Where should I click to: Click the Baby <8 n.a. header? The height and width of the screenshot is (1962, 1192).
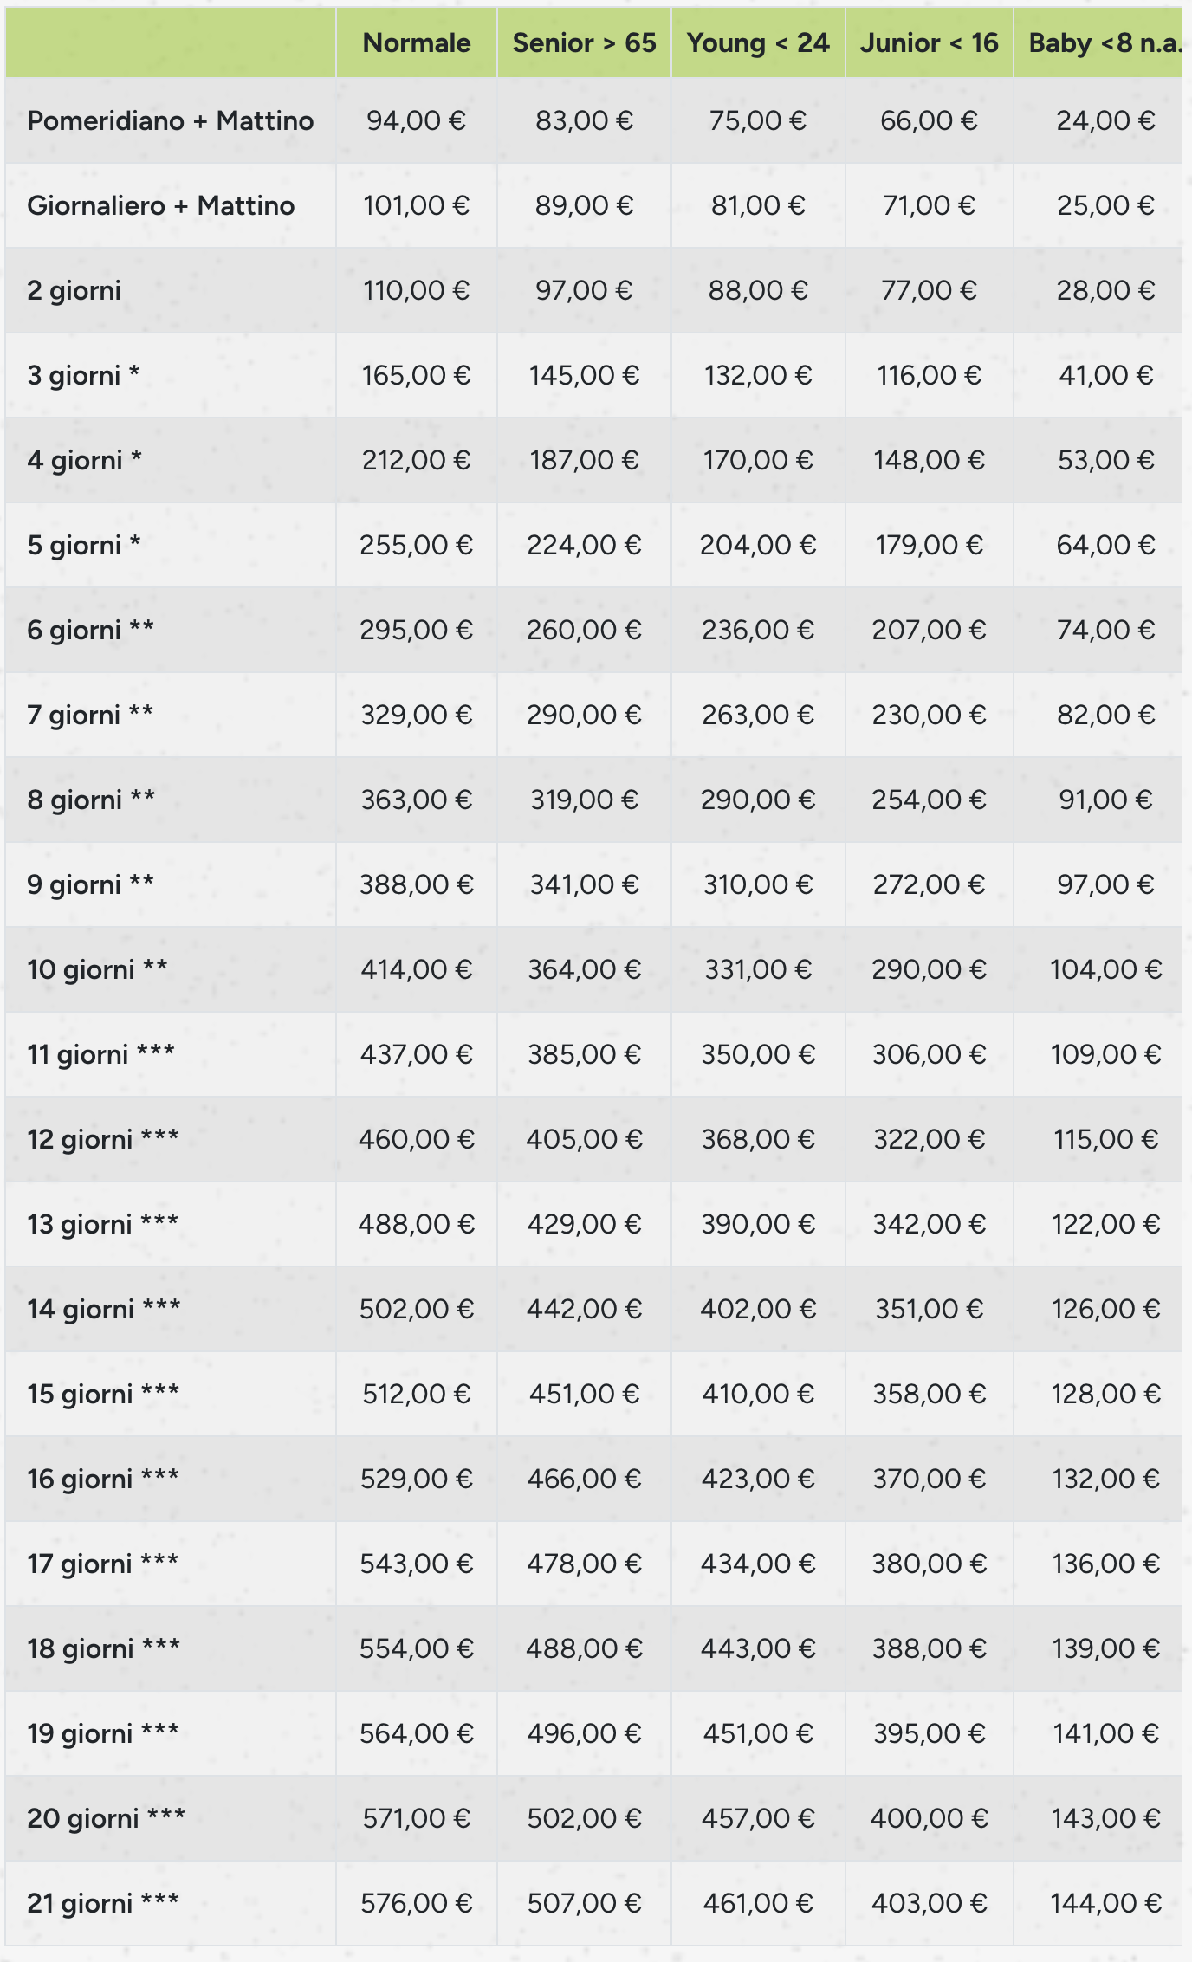[x=1105, y=43]
